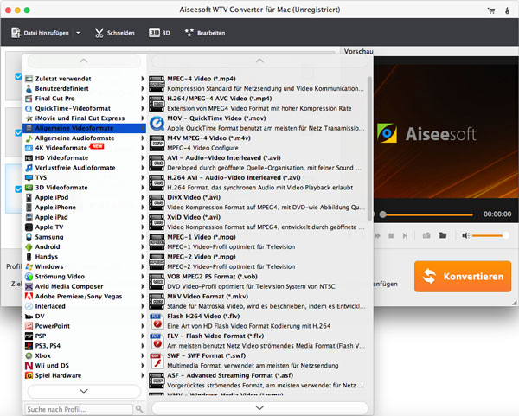Choose DivX Video (*.avi) format

click(x=257, y=202)
